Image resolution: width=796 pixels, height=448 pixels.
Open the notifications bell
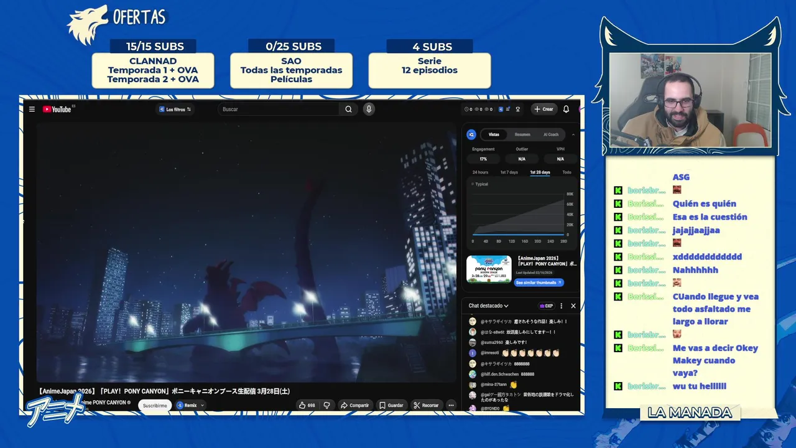[x=566, y=109]
